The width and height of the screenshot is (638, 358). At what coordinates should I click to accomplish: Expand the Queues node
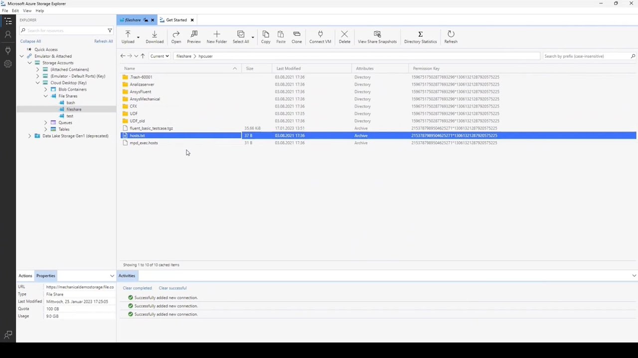point(45,122)
